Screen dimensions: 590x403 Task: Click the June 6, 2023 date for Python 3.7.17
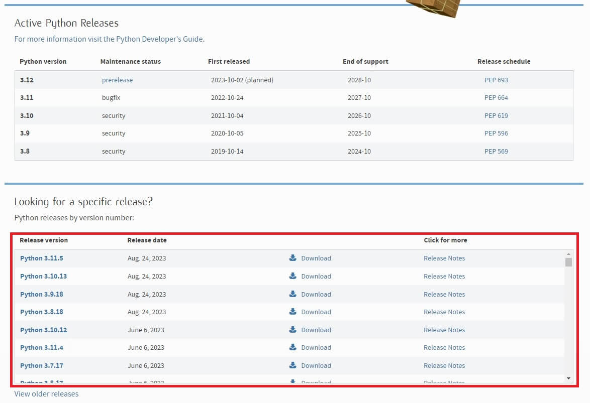point(146,366)
